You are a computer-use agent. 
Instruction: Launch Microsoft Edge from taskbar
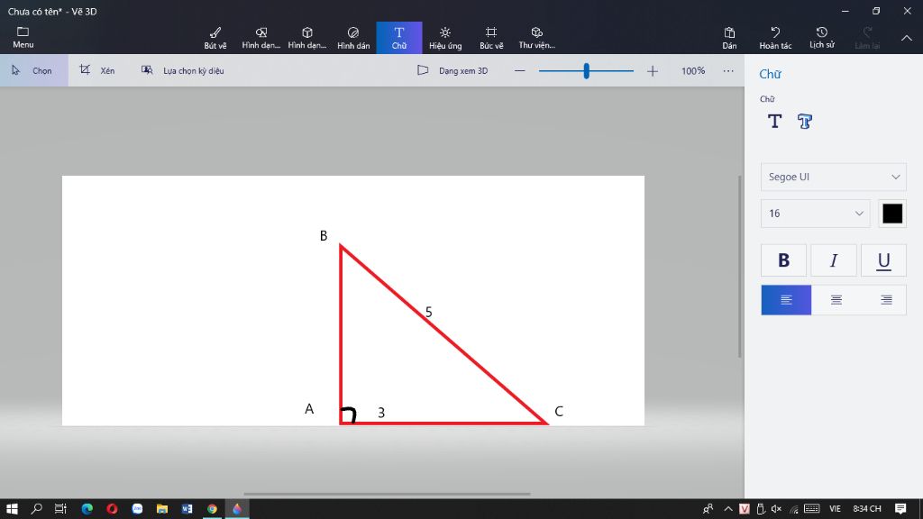(87, 508)
